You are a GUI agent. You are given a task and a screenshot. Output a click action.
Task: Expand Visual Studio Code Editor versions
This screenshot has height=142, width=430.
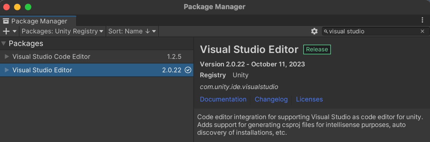pos(7,57)
